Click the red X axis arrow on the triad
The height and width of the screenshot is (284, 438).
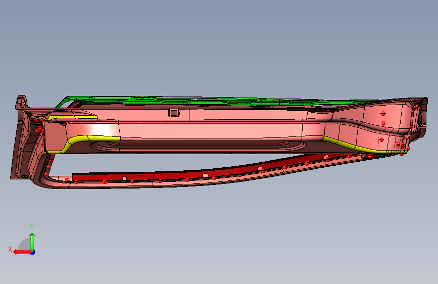pos(22,252)
